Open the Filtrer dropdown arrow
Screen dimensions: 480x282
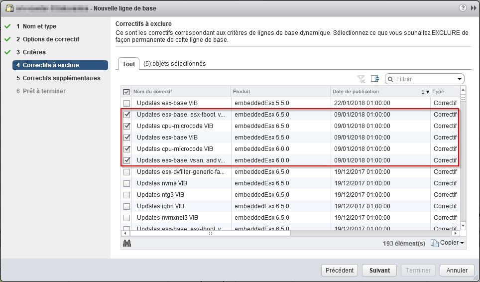[x=459, y=79]
